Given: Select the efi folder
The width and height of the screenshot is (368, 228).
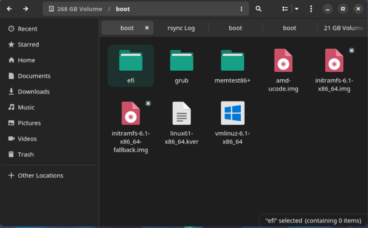Looking at the screenshot, I should [131, 66].
